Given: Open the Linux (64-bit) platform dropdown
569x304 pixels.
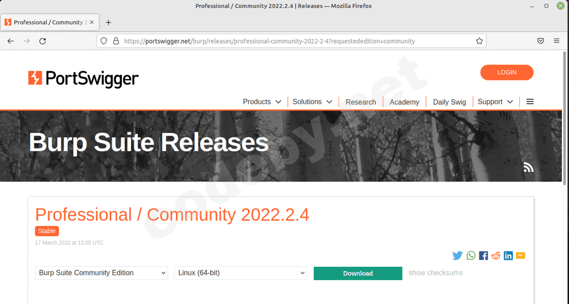Looking at the screenshot, I should (x=240, y=273).
